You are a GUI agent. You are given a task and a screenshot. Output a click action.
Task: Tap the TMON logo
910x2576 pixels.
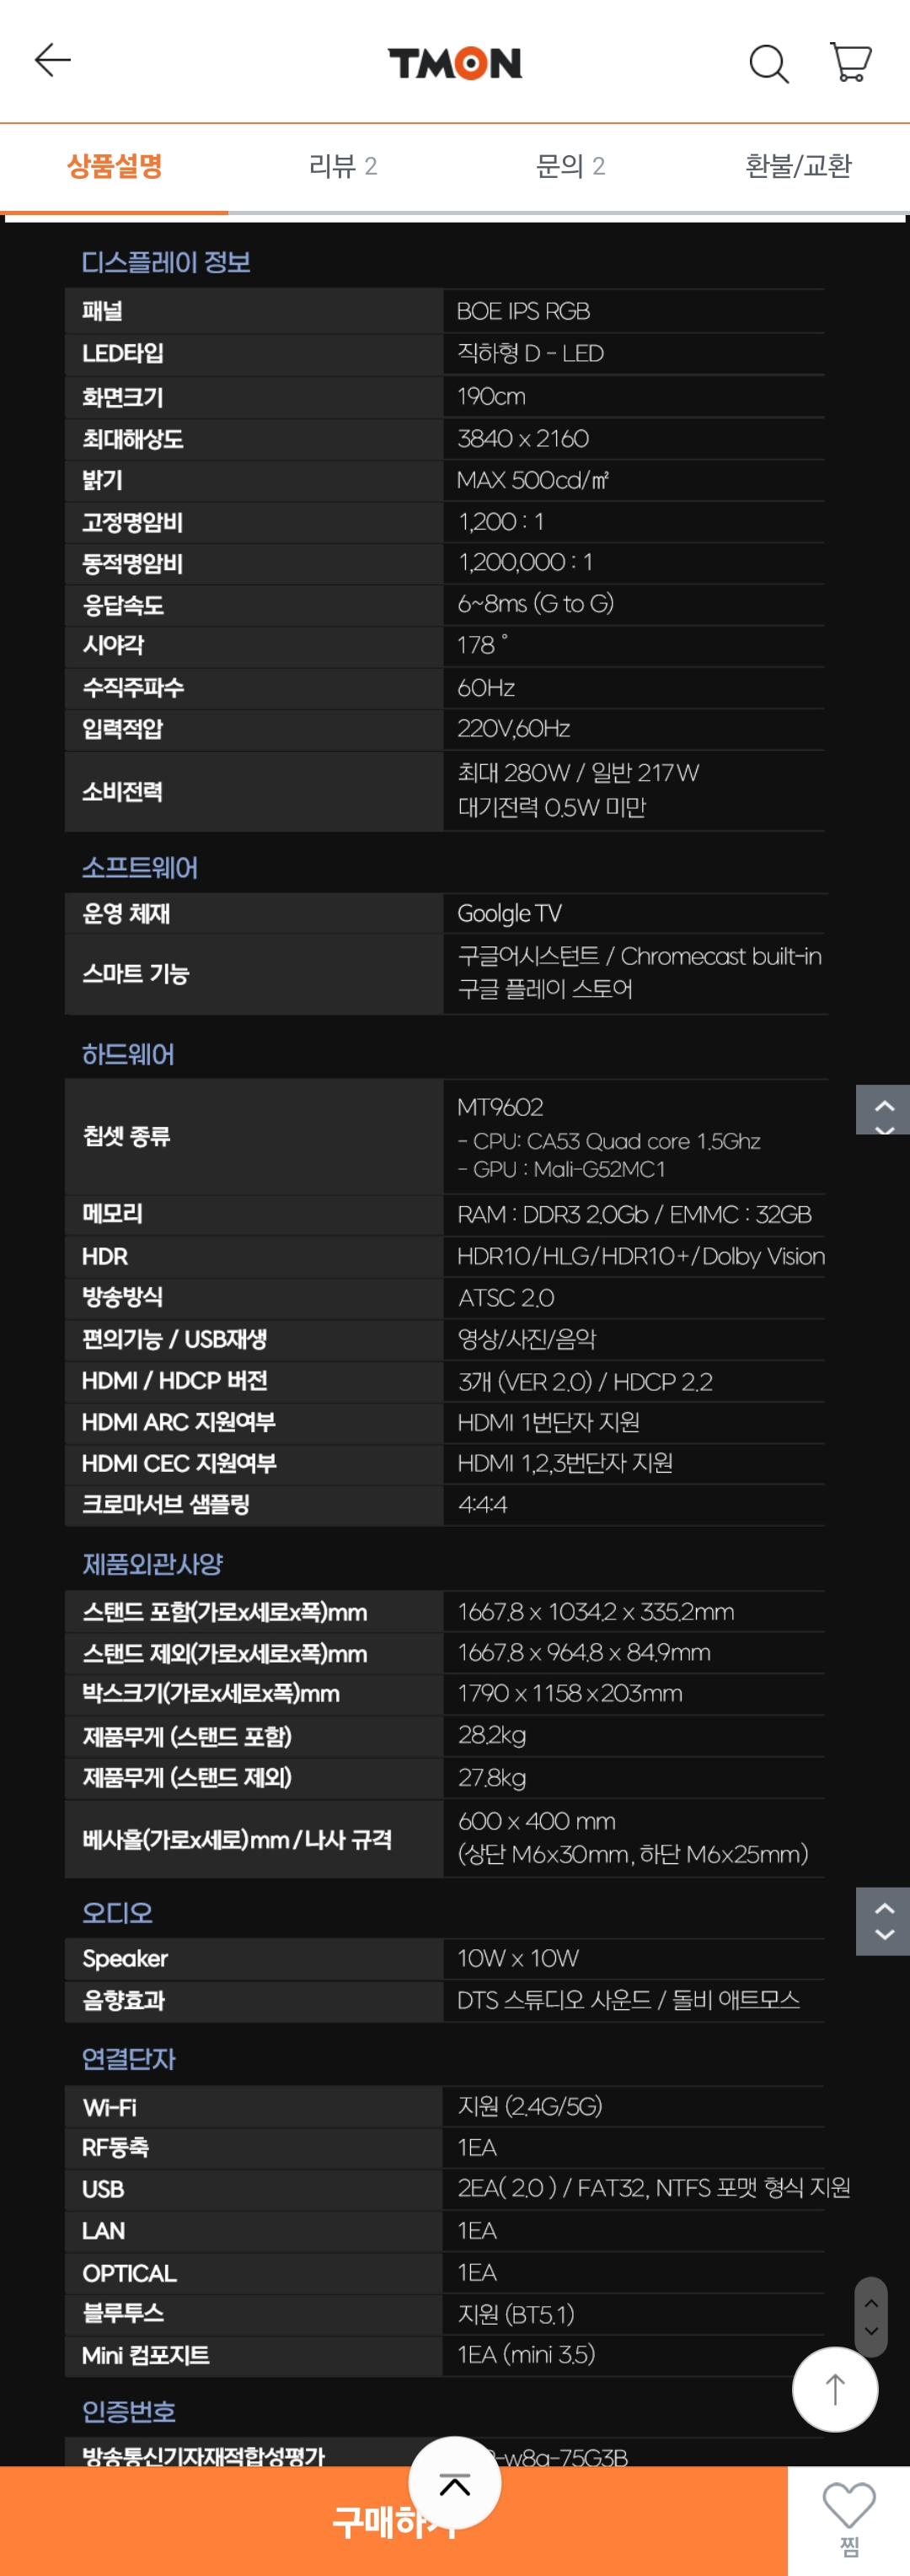click(x=454, y=63)
